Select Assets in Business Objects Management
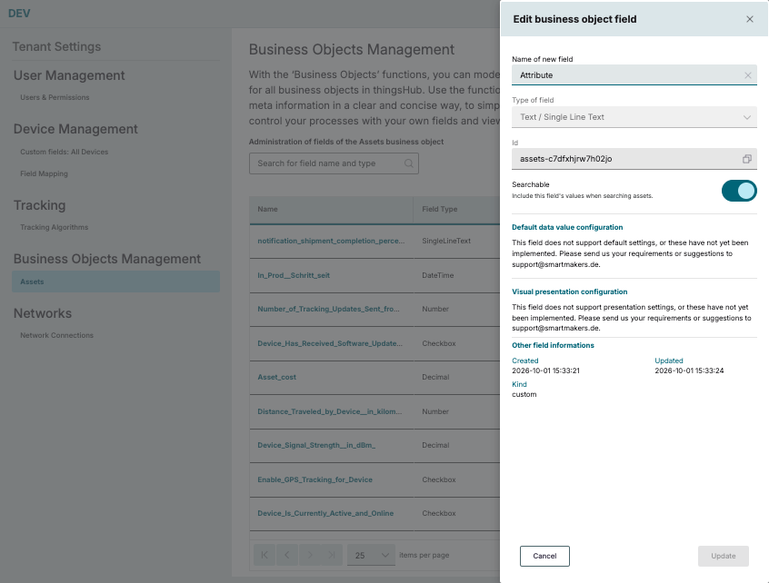Image resolution: width=769 pixels, height=583 pixels. pyautogui.click(x=115, y=282)
